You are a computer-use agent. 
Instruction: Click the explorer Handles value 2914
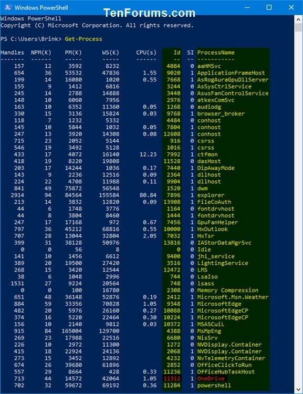[17, 195]
